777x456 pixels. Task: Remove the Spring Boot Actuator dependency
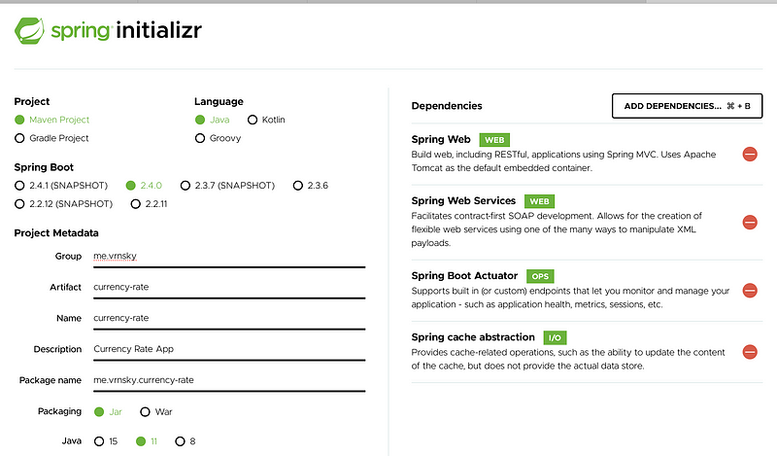click(750, 290)
